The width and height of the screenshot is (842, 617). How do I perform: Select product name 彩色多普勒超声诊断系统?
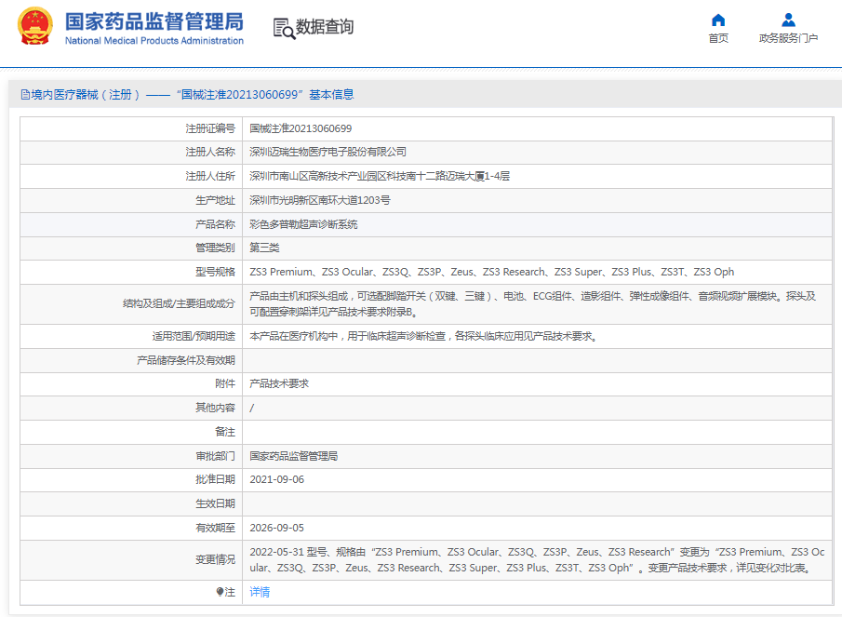pos(303,224)
